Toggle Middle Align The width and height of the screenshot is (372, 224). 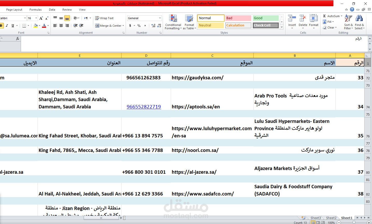click(x=61, y=18)
